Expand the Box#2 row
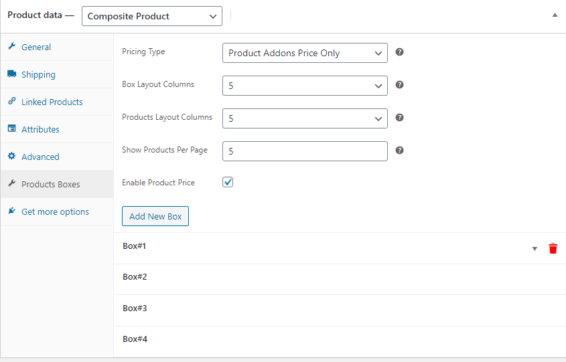The width and height of the screenshot is (566, 362). [340, 280]
